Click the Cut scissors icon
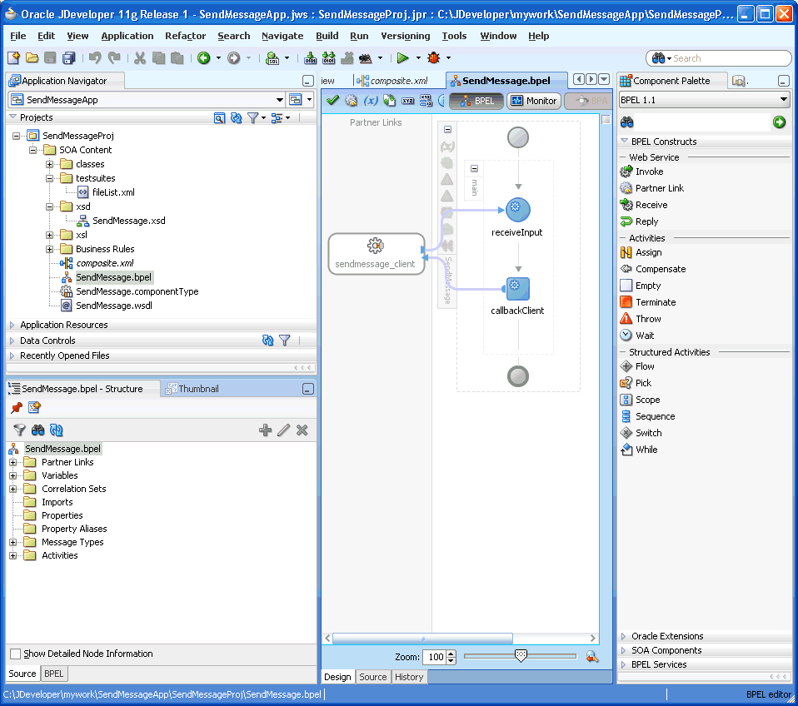The width and height of the screenshot is (798, 706). (140, 58)
